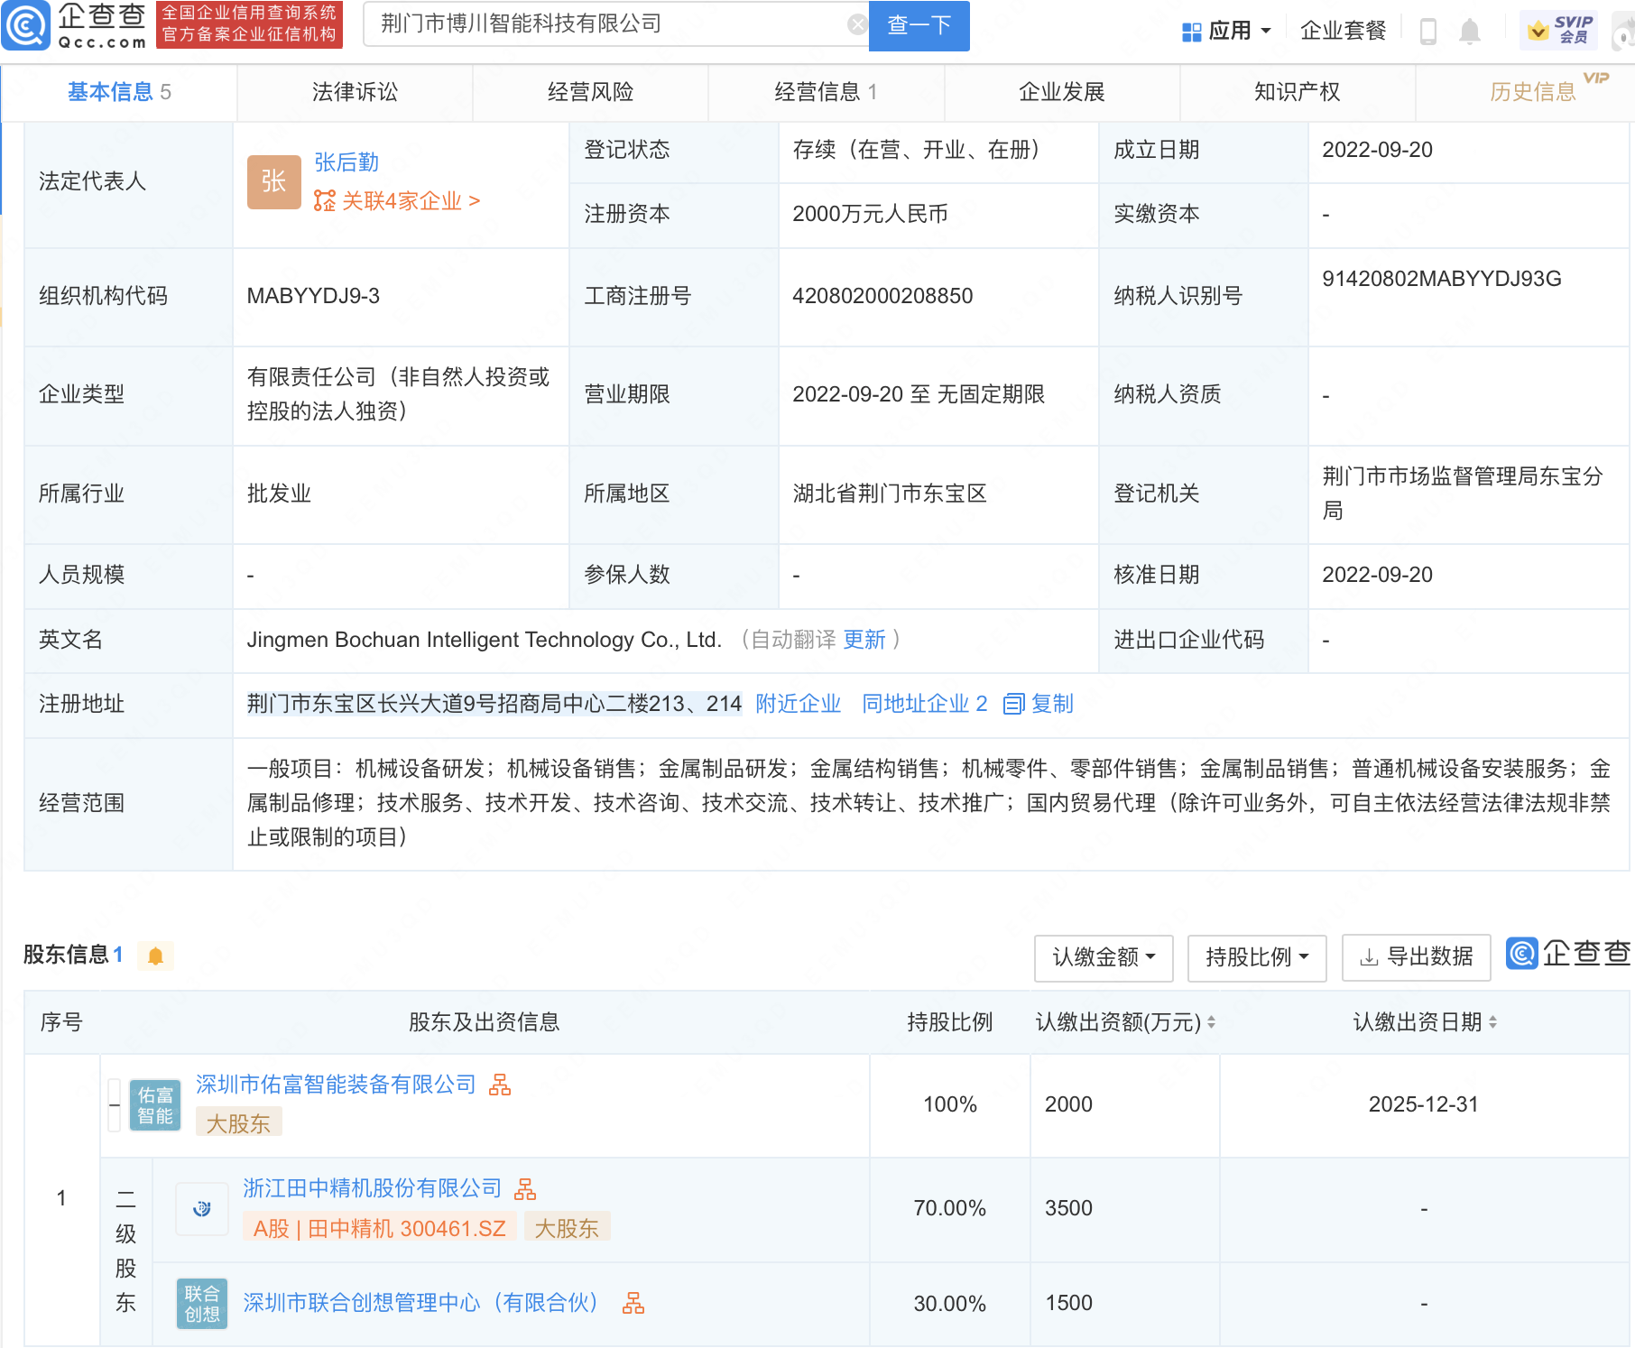The image size is (1635, 1348).
Task: Select the taxpayer ID 91420802MABYYDJ93G
Action: [1441, 279]
